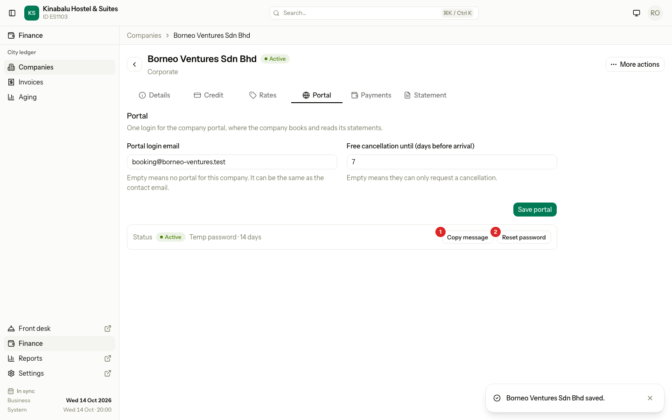This screenshot has width=672, height=420.
Task: Open Invoices in the City ledger
Action: point(59,82)
